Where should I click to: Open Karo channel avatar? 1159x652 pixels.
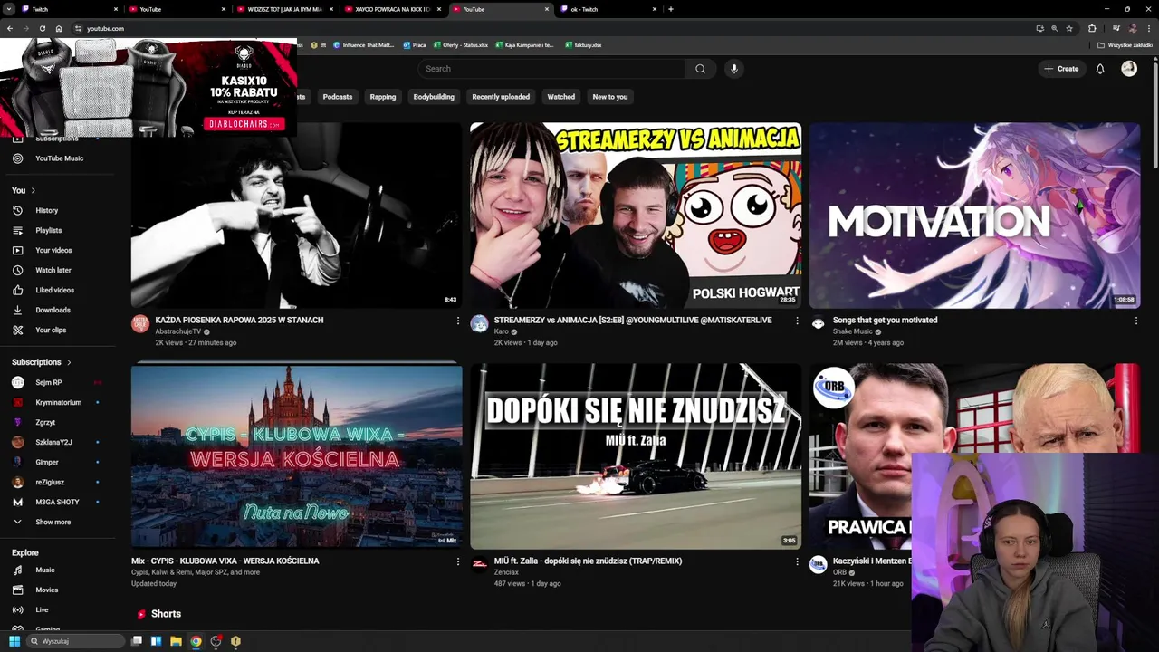click(480, 324)
